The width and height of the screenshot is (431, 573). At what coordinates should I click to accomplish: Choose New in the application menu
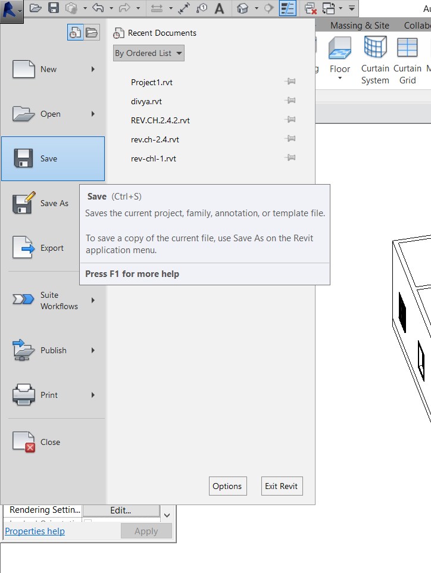(x=53, y=69)
